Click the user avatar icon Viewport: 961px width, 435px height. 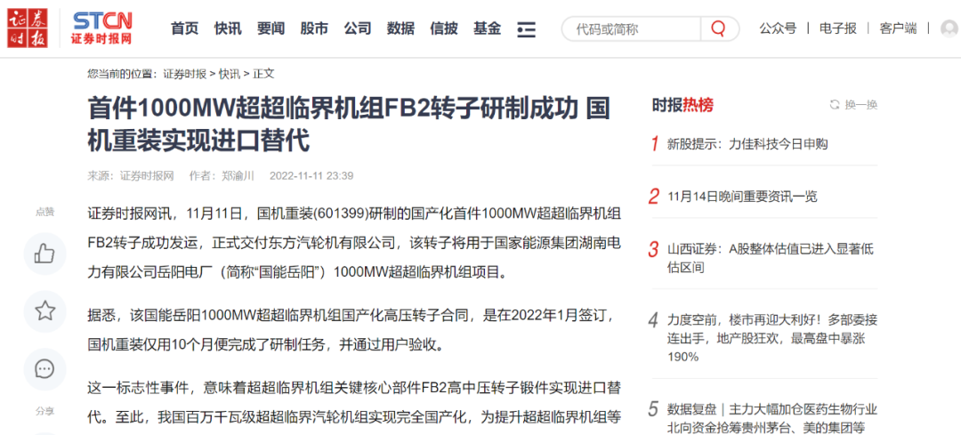pyautogui.click(x=949, y=28)
